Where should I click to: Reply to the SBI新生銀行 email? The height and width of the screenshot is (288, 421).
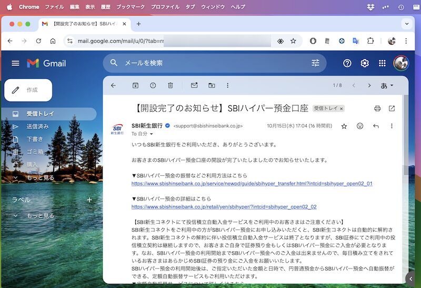point(376,126)
